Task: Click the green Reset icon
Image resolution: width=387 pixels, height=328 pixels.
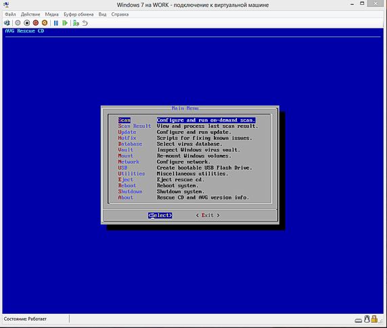Action: point(65,23)
